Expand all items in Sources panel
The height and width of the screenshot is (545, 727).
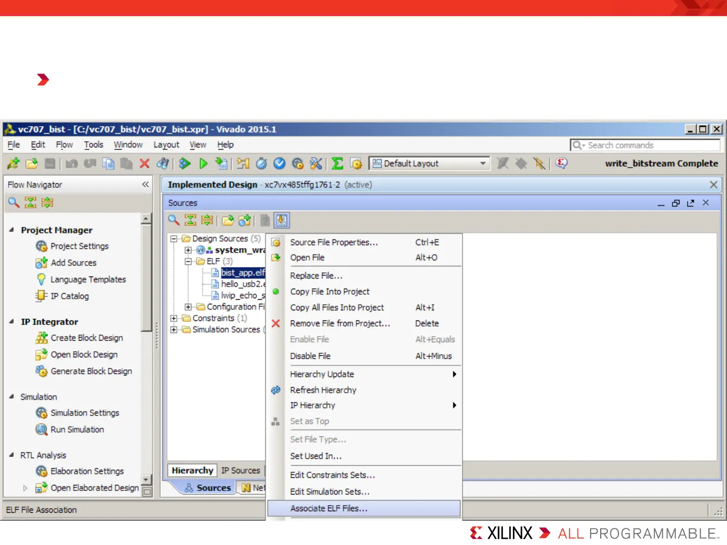207,220
